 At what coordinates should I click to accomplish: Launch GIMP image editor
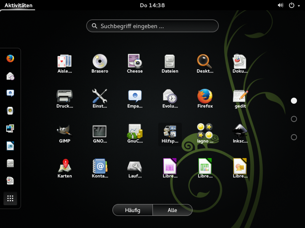click(64, 134)
